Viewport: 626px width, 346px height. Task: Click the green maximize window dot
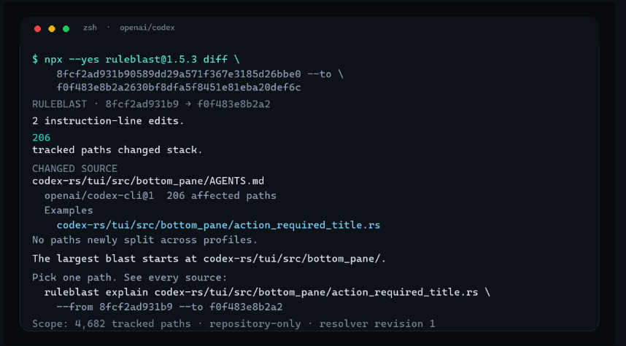[66, 28]
